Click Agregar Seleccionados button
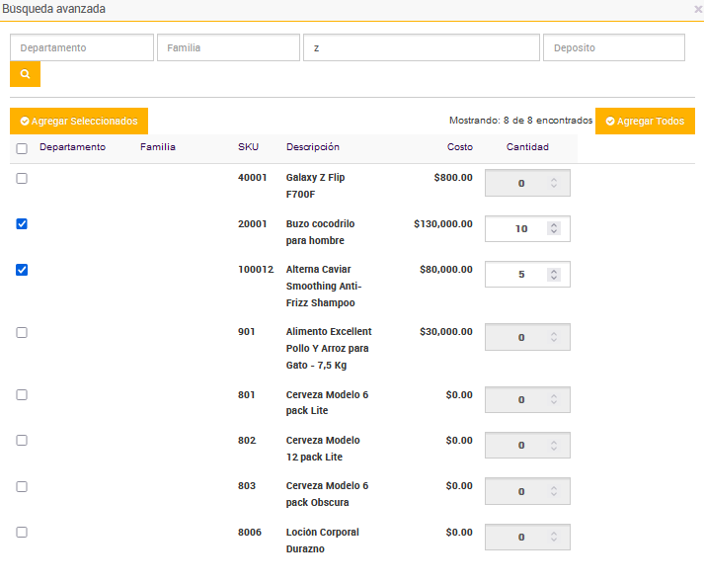The image size is (704, 585). pos(79,121)
